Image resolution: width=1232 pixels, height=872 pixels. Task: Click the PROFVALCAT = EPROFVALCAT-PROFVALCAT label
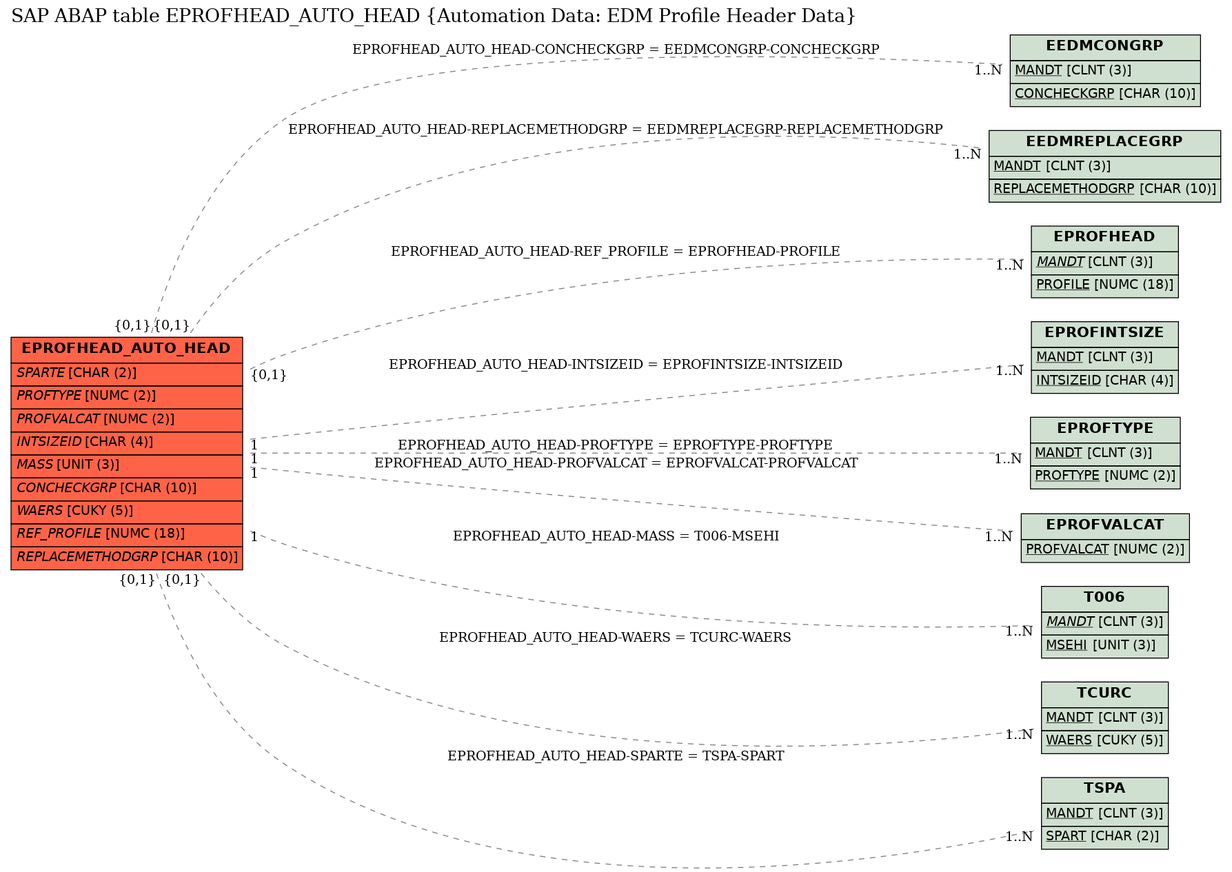click(x=616, y=463)
